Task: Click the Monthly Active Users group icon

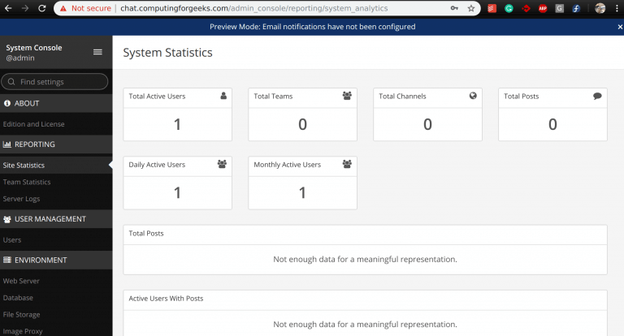Action: click(348, 164)
